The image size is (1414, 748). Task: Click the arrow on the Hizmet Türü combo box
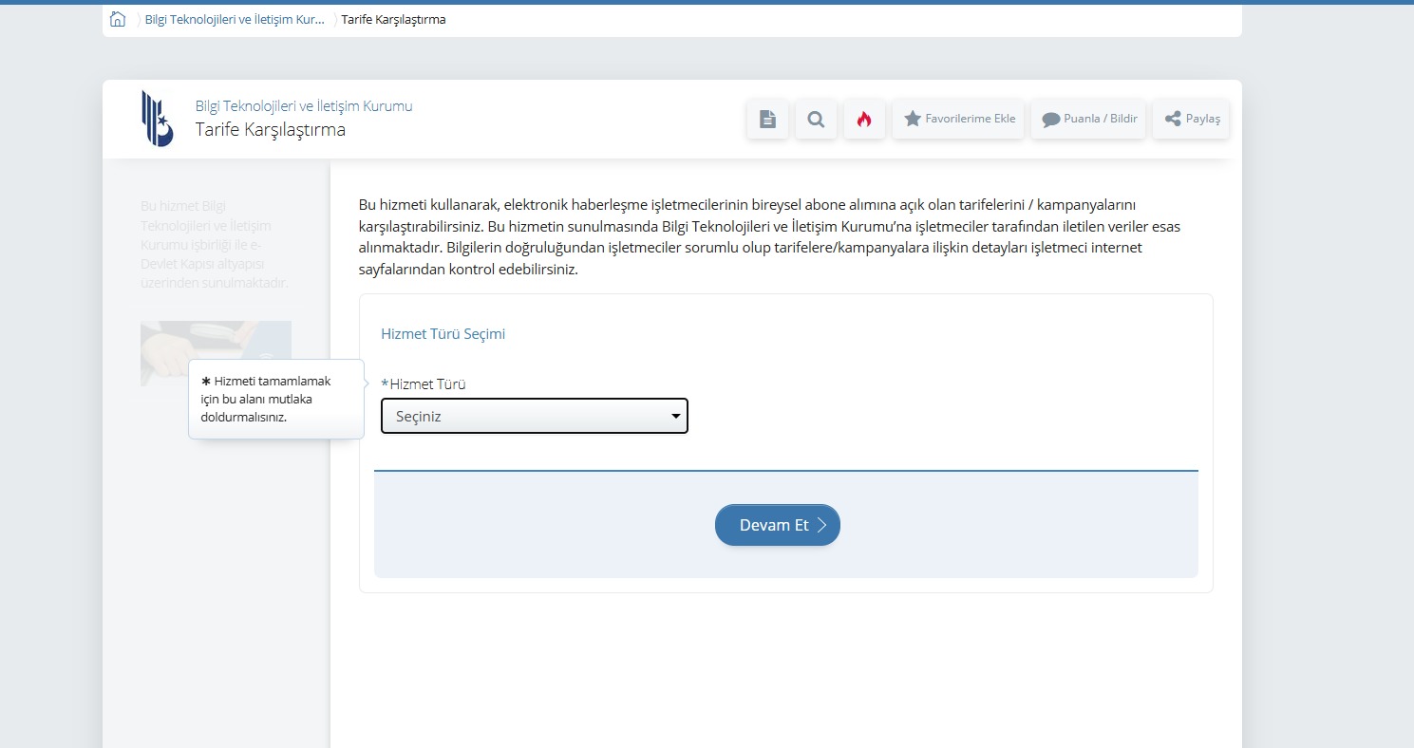pos(675,416)
